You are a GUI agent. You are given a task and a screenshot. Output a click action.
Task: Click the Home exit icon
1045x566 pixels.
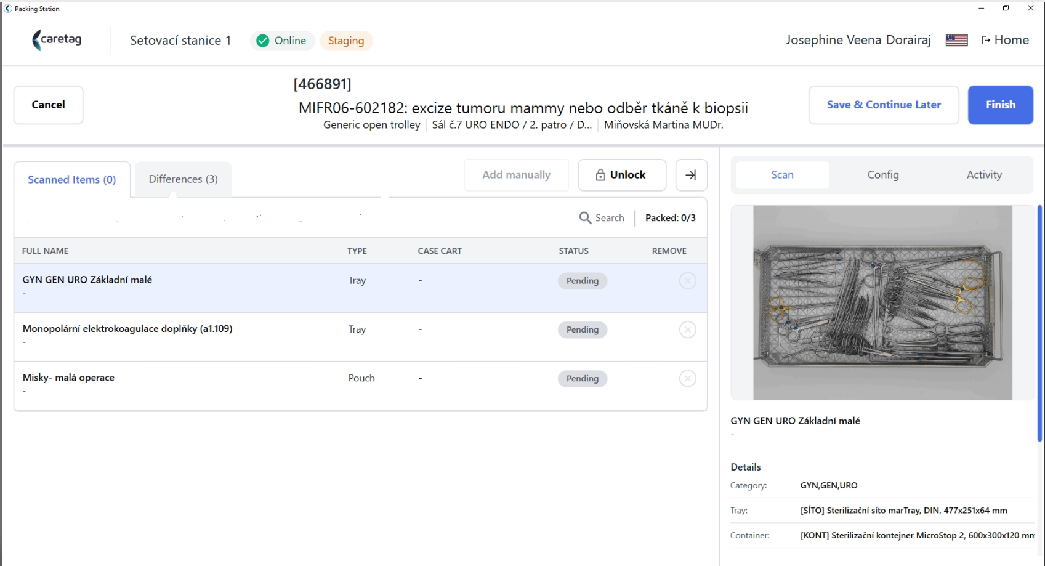click(x=986, y=40)
